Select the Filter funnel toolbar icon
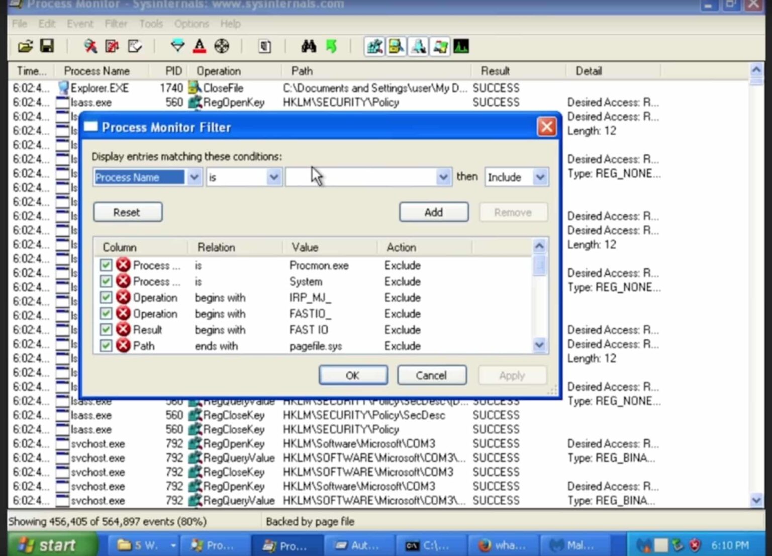This screenshot has height=556, width=772. [x=178, y=46]
